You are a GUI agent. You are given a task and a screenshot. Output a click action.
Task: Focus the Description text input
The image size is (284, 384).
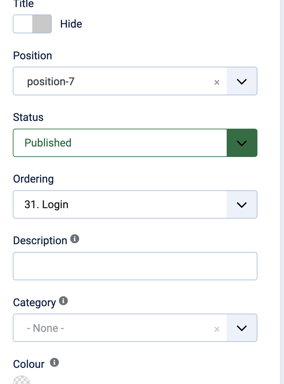pyautogui.click(x=135, y=266)
